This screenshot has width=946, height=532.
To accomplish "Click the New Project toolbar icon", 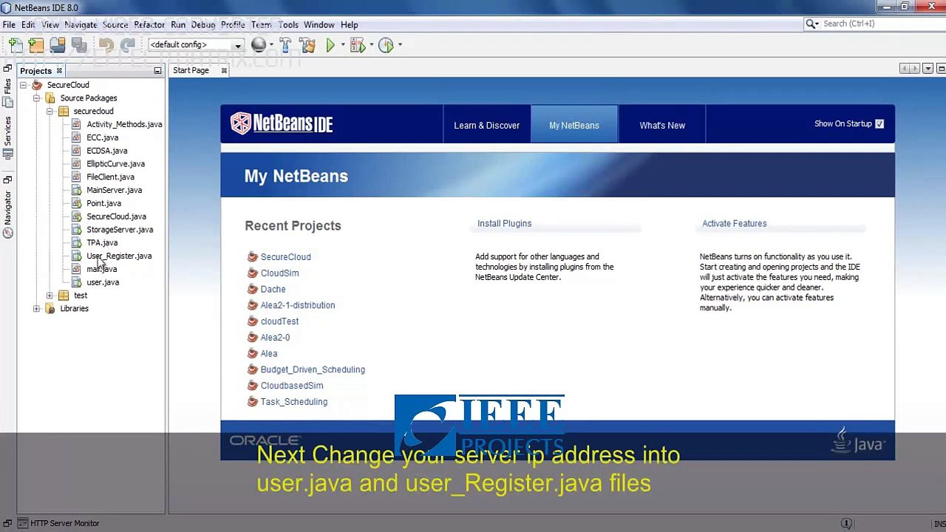I will click(x=36, y=45).
